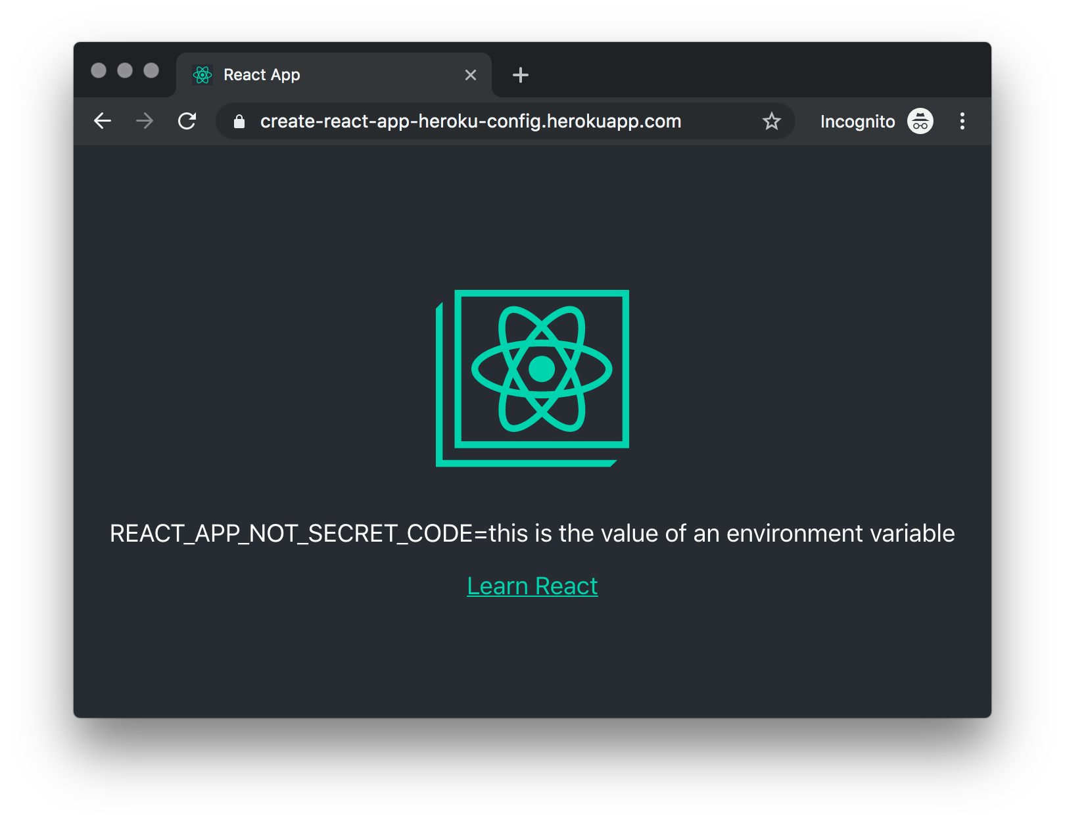The image size is (1065, 823).
Task: Click the REACT_APP_NOT_SECRET_CODE text line
Action: point(532,533)
